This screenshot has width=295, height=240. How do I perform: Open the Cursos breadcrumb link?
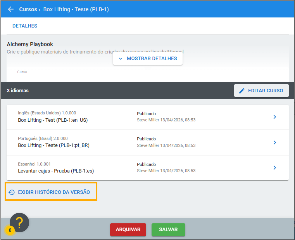tap(28, 9)
